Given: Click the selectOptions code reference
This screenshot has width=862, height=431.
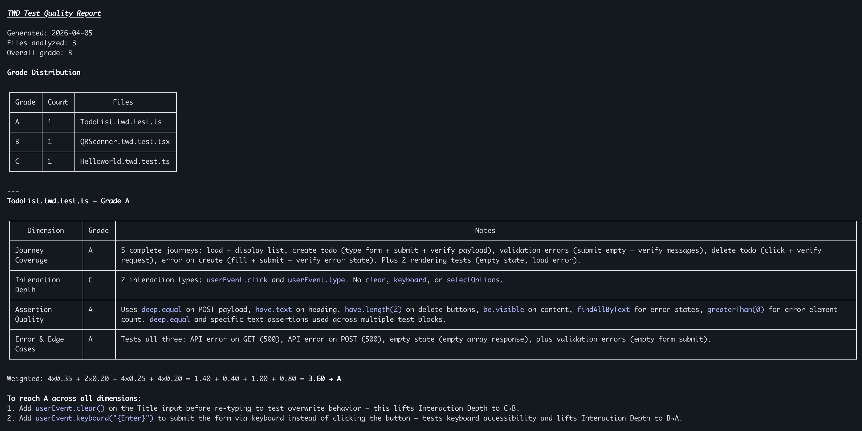Looking at the screenshot, I should pyautogui.click(x=473, y=280).
